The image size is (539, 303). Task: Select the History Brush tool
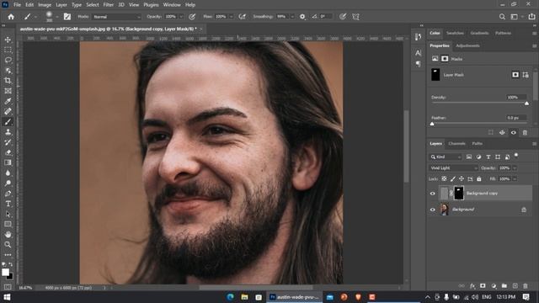click(8, 142)
